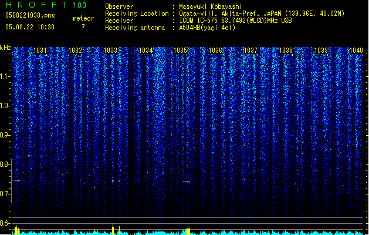Click the 1031 time marker
Screen dimensions: 369x235
(x=40, y=50)
